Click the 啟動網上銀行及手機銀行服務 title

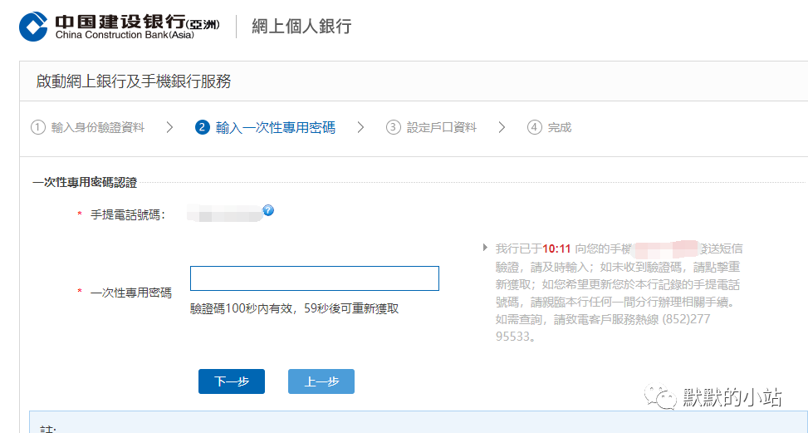[x=134, y=81]
